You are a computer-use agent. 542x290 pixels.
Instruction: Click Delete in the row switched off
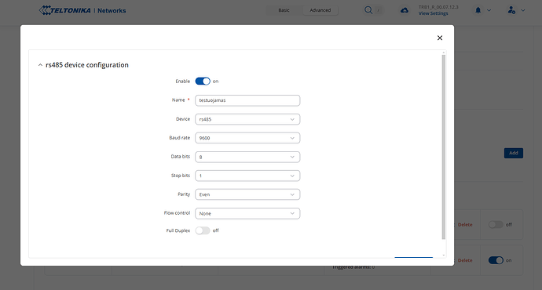[465, 225]
